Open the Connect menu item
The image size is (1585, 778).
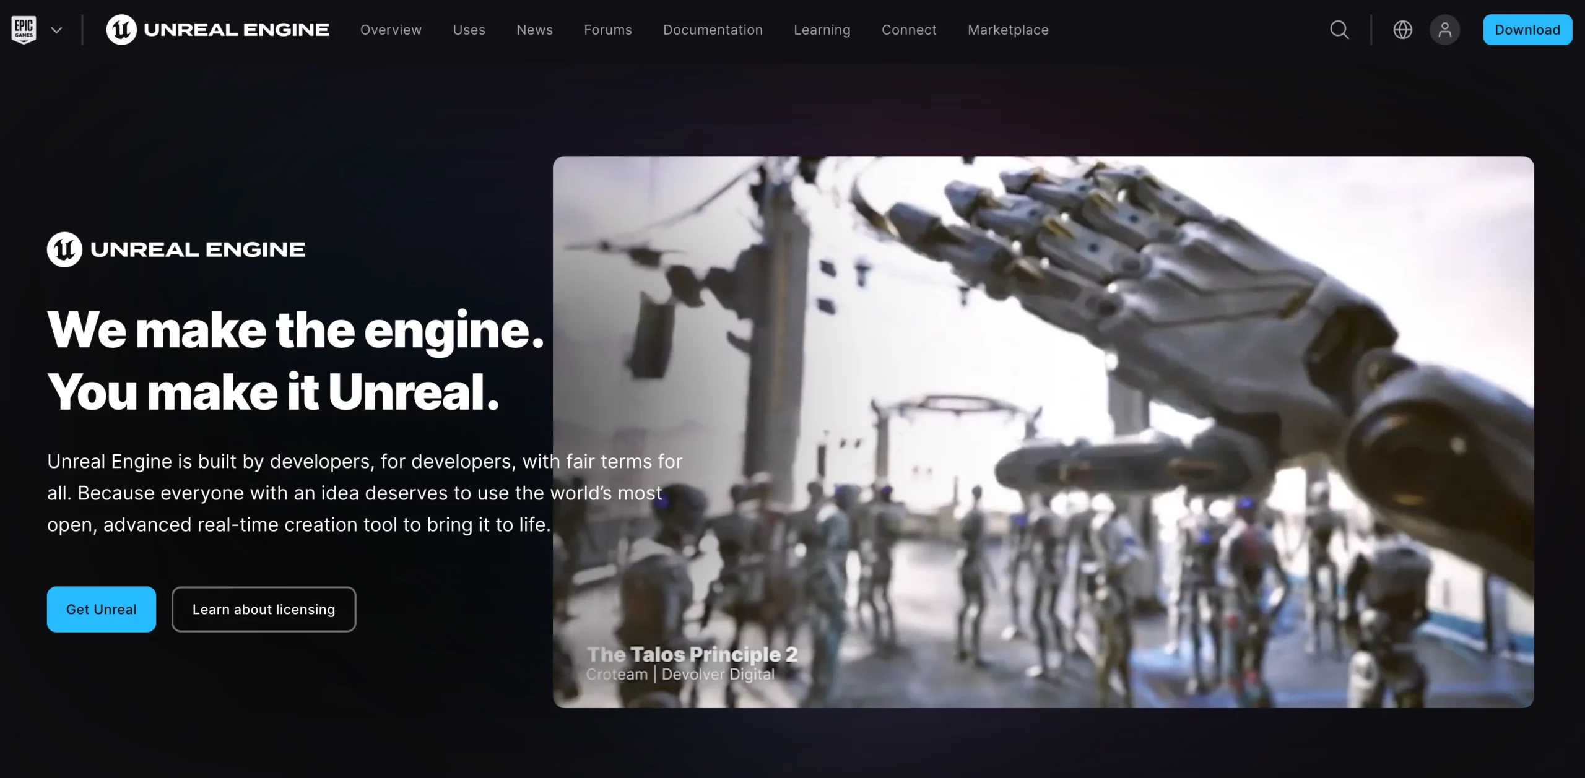click(909, 30)
